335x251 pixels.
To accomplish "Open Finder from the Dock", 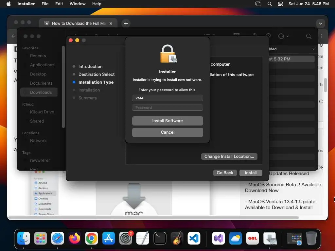I will coord(23,238).
